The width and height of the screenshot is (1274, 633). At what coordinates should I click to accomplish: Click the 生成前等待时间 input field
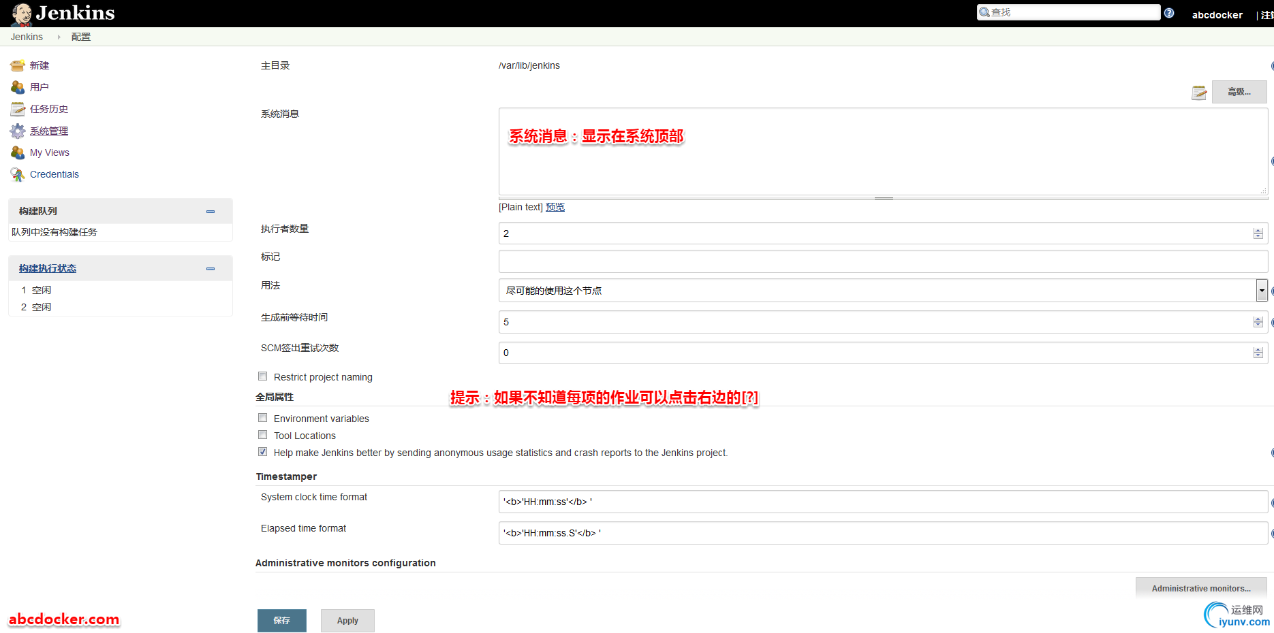coord(883,322)
